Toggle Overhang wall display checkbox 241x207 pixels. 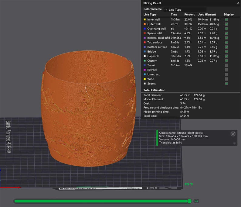(x=226, y=29)
